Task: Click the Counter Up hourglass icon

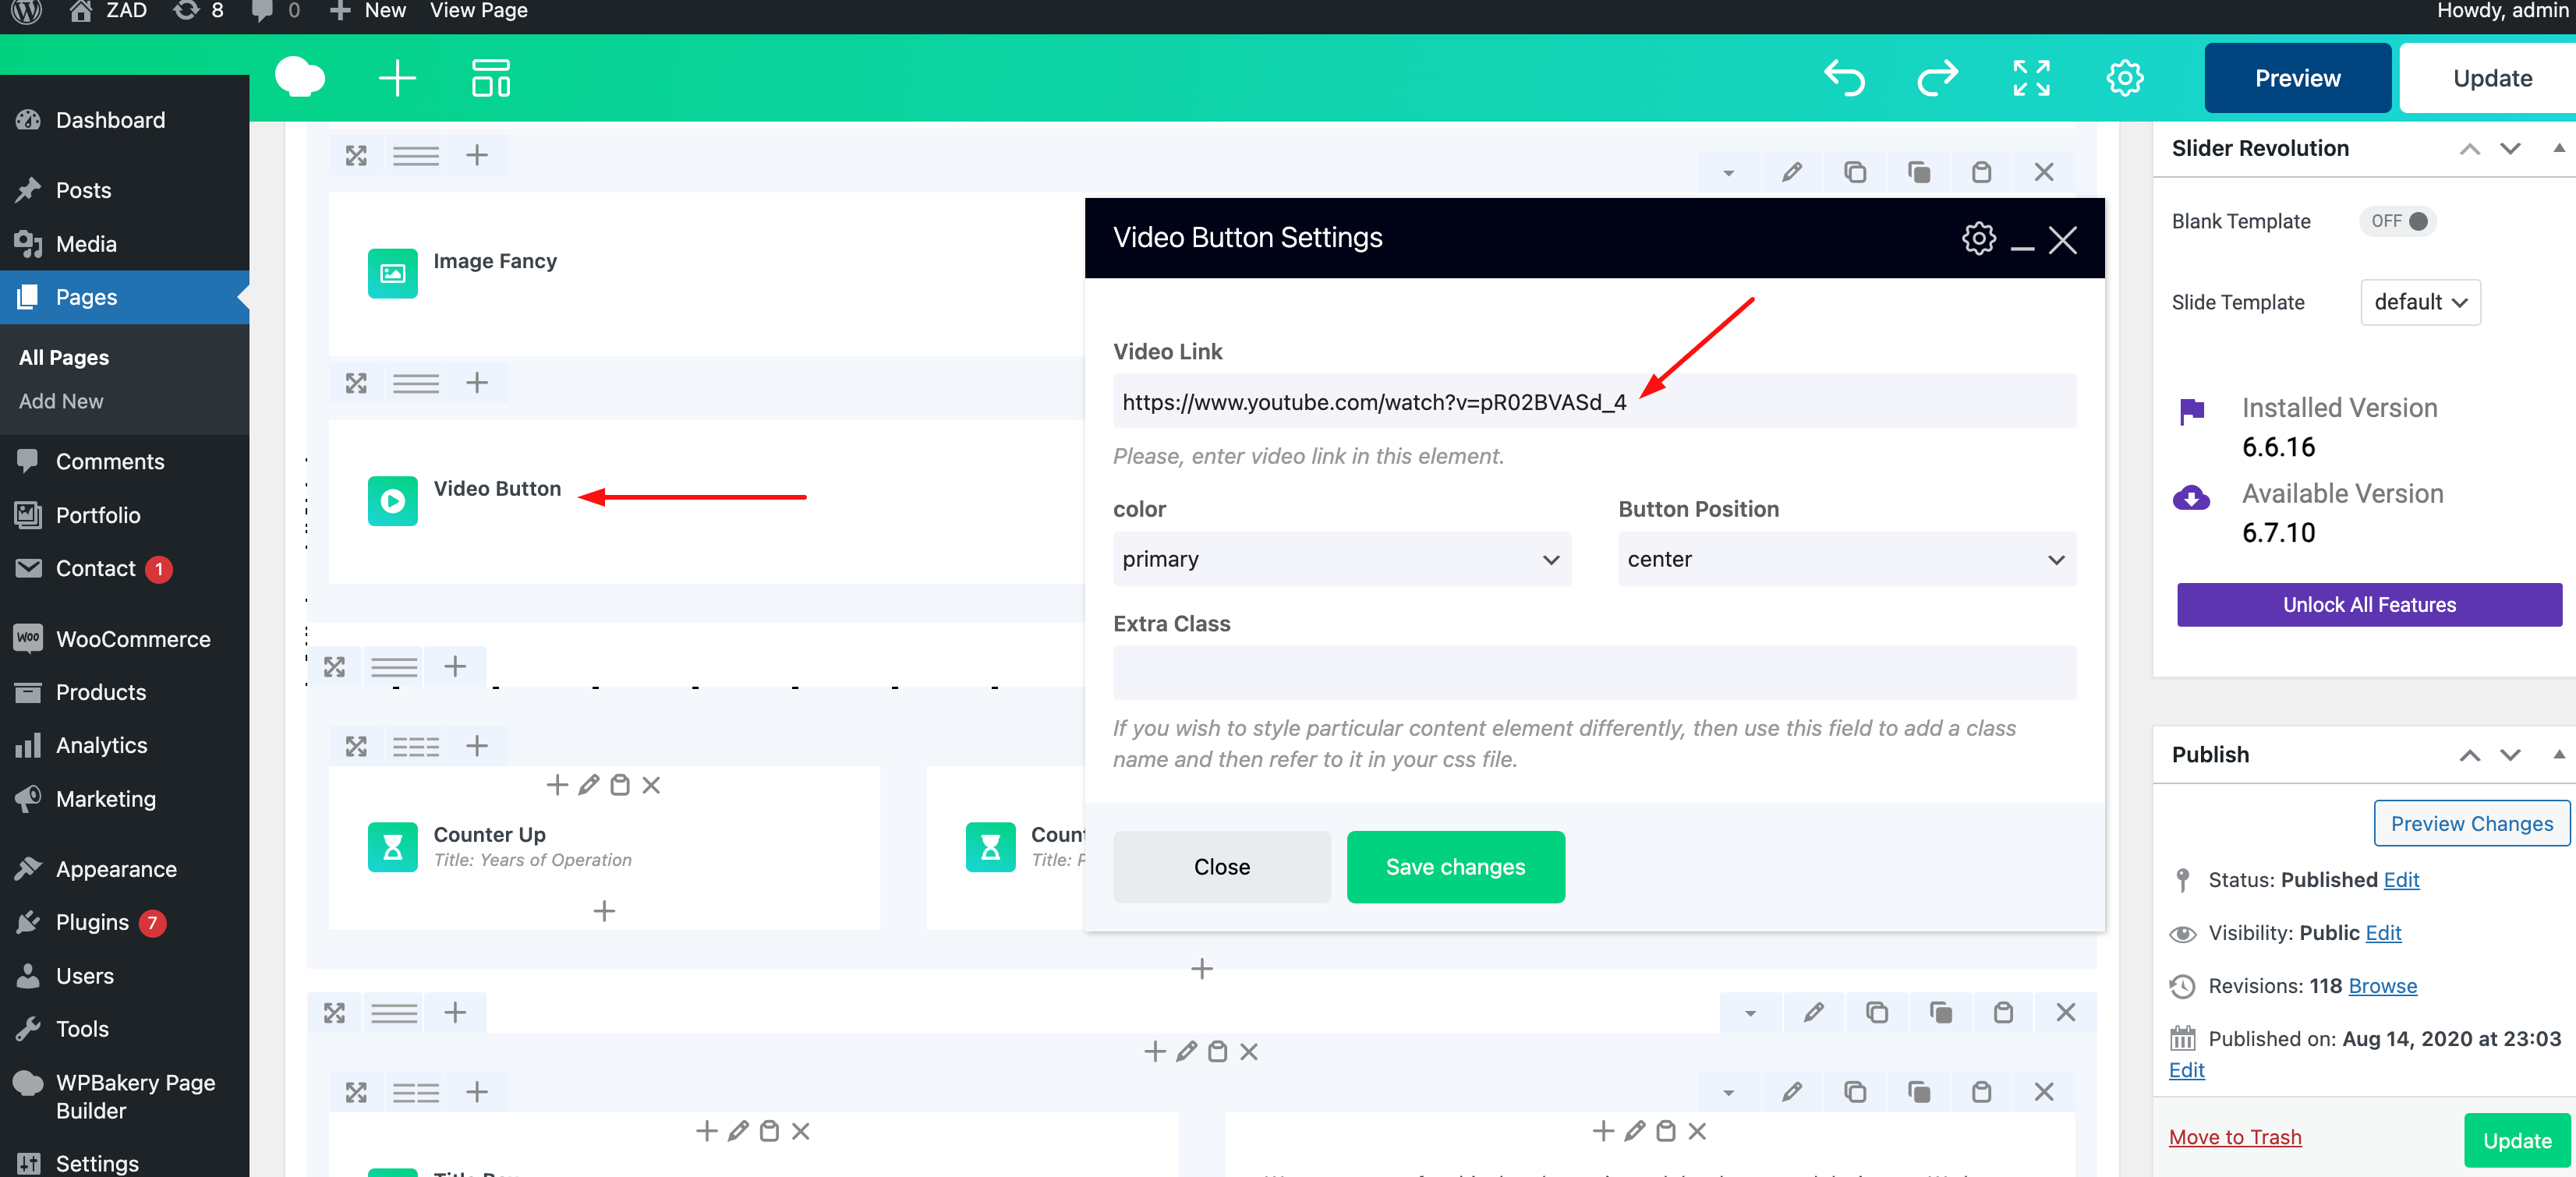Action: click(392, 847)
